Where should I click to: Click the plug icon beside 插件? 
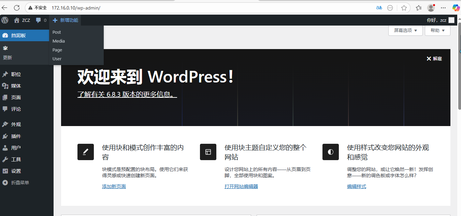coord(5,136)
